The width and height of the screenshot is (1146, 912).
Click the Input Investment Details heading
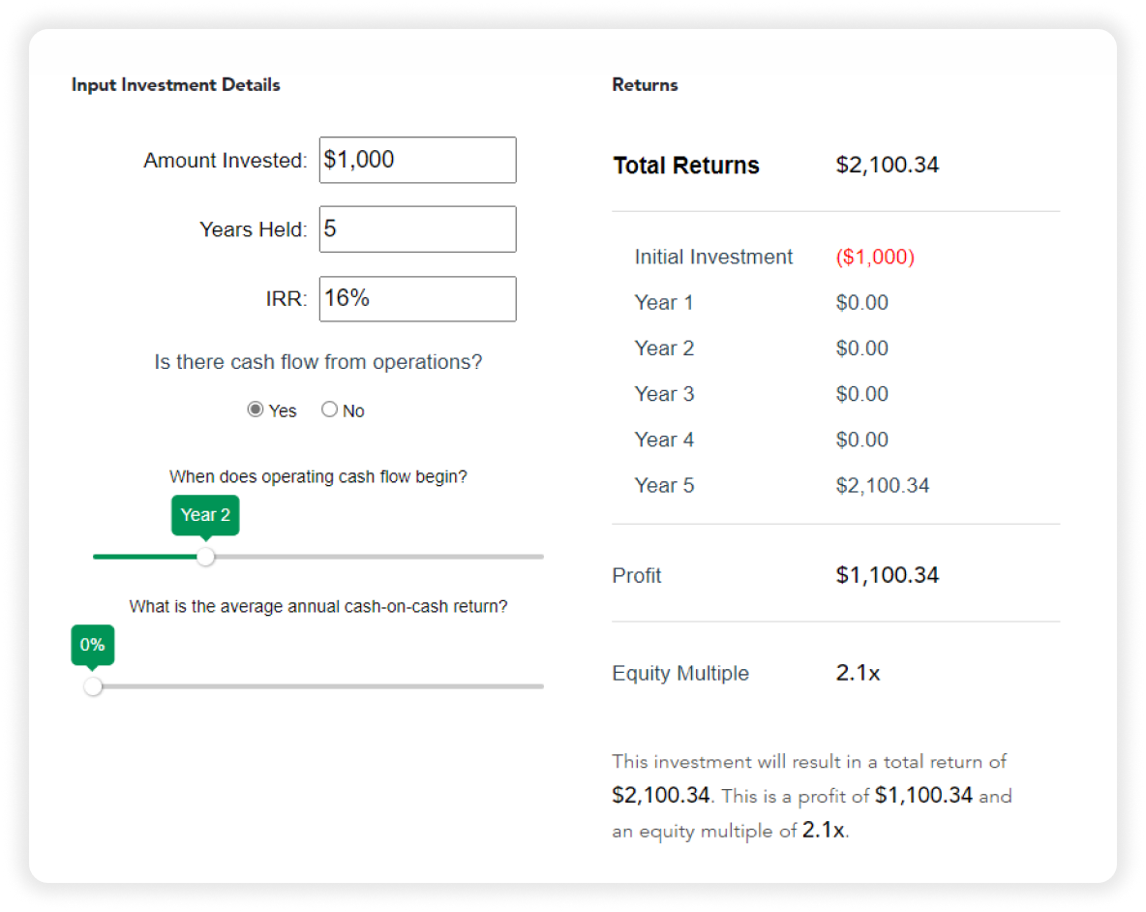point(176,84)
